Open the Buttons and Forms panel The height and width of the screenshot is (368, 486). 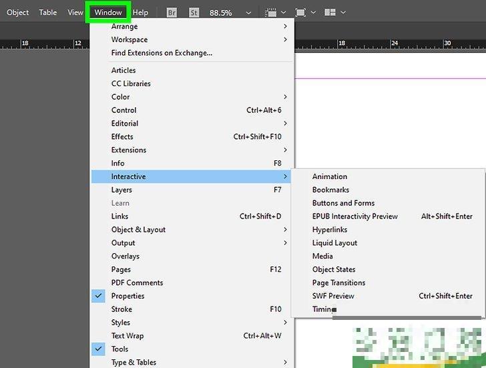pyautogui.click(x=343, y=203)
